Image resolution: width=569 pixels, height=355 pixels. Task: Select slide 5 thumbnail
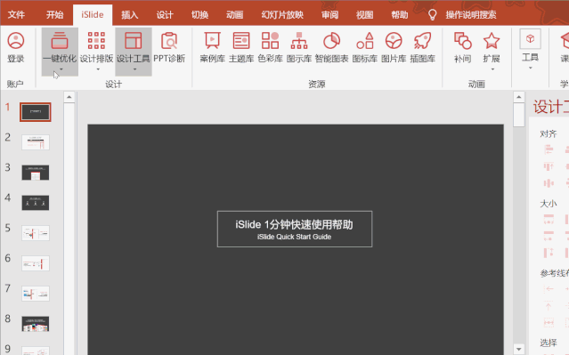click(x=36, y=233)
